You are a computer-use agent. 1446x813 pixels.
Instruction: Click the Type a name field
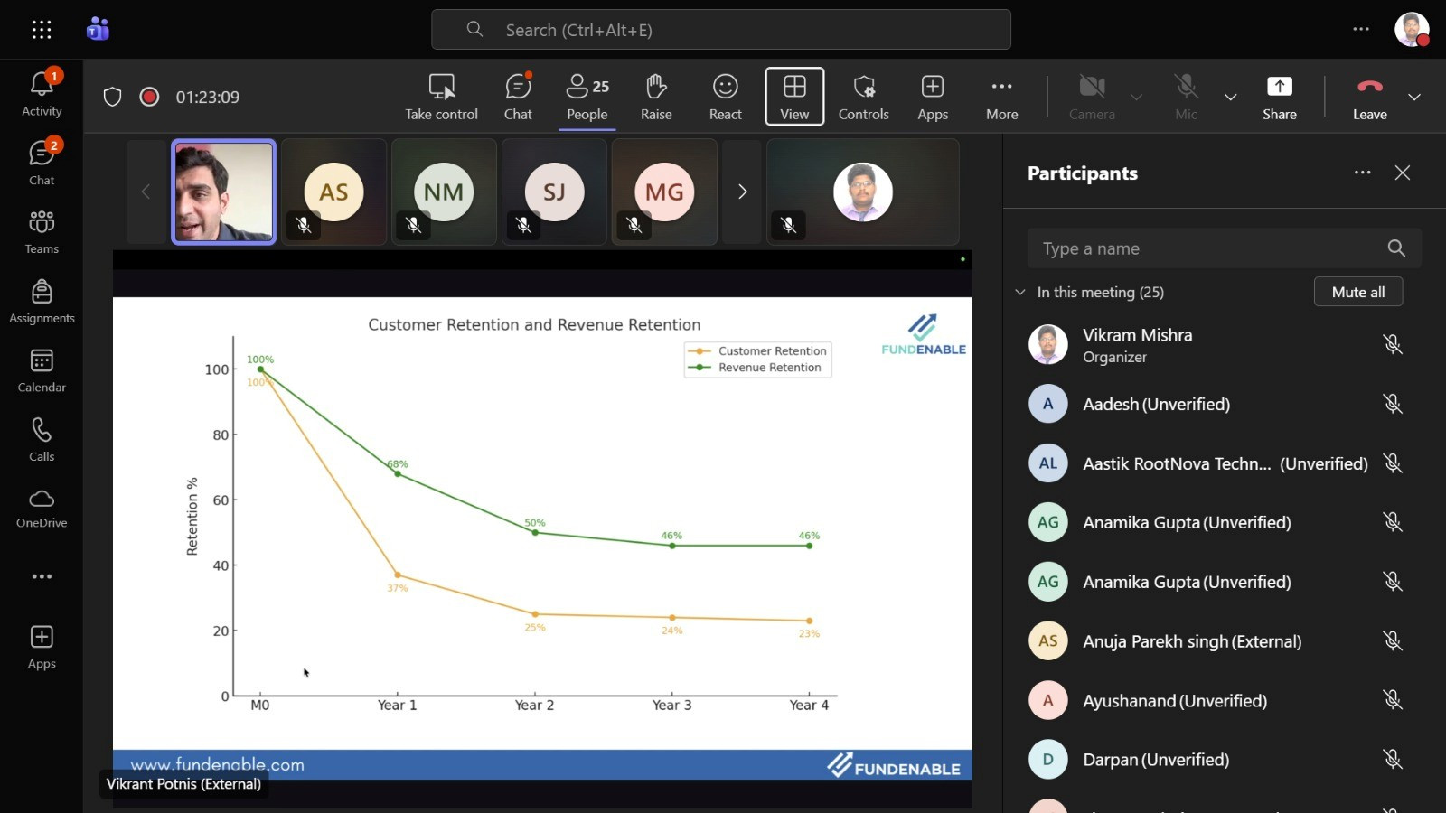[1207, 248]
